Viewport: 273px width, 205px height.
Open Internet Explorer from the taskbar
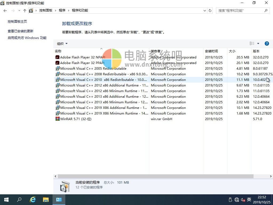click(33, 199)
